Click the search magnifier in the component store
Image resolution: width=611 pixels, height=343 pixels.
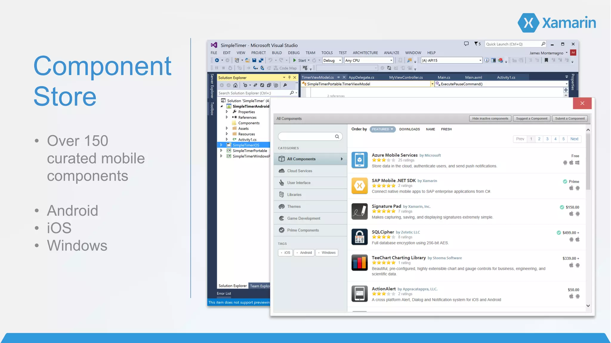[x=337, y=136]
